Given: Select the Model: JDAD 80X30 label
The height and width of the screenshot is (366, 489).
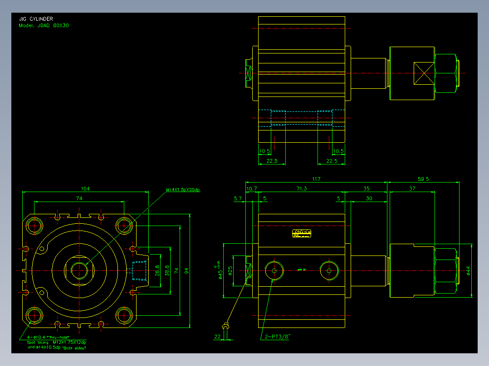Looking at the screenshot, I should [x=44, y=25].
